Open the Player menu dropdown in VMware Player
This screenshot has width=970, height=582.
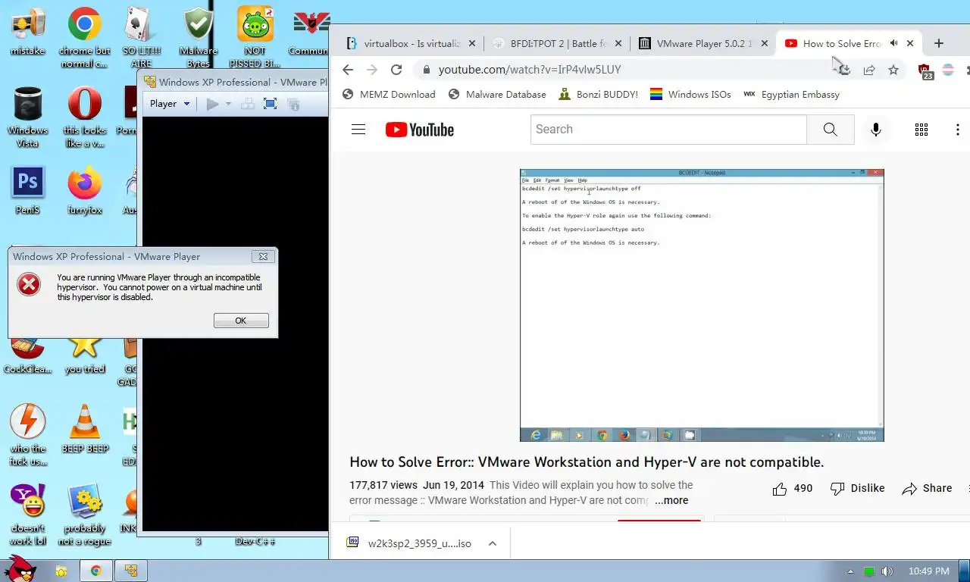[169, 104]
